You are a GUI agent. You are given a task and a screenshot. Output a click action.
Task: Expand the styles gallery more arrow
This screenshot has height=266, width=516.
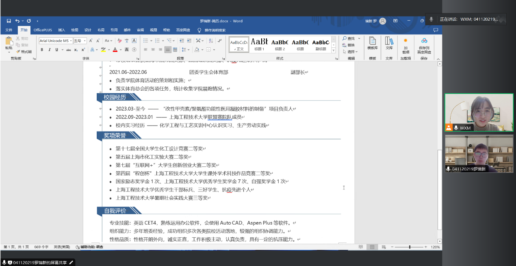[x=333, y=51]
